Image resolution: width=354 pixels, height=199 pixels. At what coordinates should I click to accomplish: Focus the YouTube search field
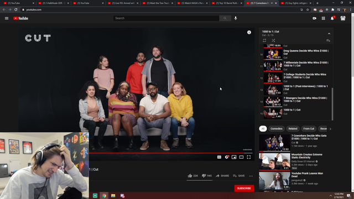click(166, 18)
